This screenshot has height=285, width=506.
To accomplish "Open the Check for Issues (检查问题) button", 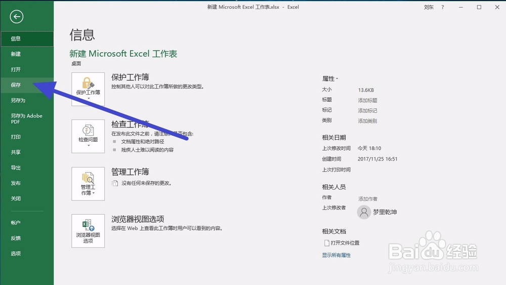I will tap(88, 136).
